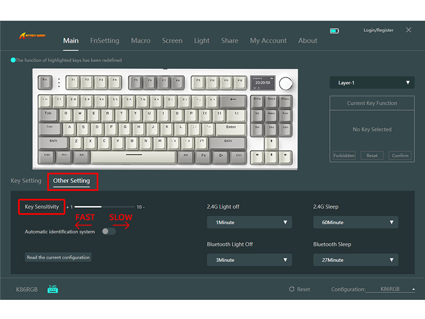Select the Enter key on keyboard image

pos(231,129)
